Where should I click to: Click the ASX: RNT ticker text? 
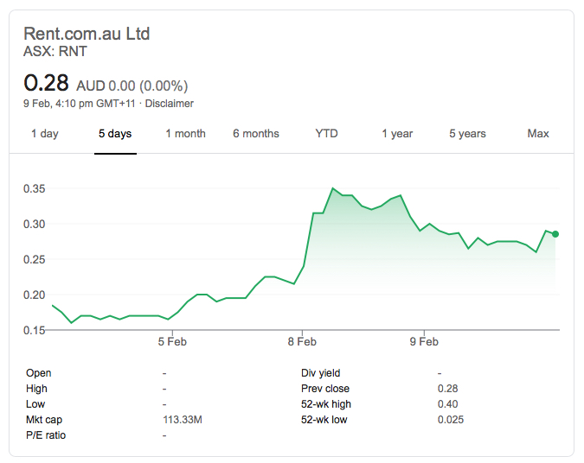click(x=55, y=52)
